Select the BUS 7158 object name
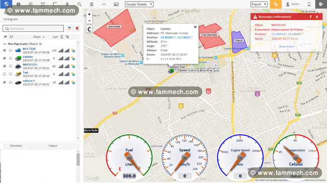The image size is (327, 183). [29, 49]
